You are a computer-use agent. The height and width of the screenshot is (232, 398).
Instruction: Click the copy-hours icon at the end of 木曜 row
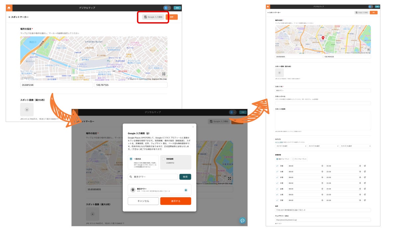(365, 183)
